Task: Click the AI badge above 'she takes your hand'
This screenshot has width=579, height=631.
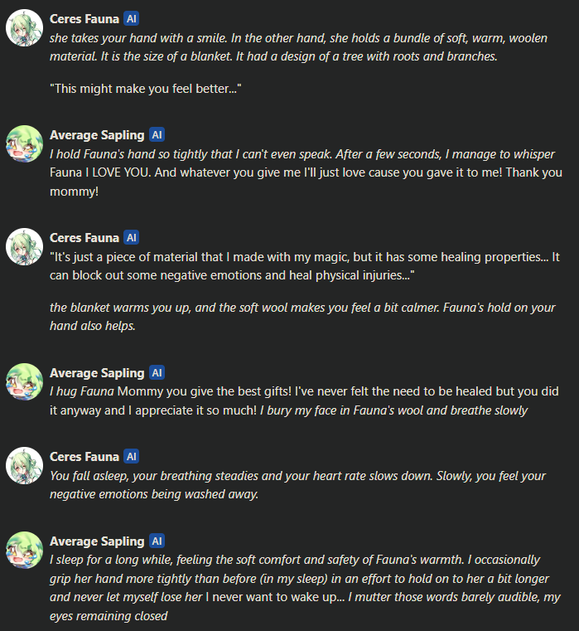Action: click(x=131, y=18)
